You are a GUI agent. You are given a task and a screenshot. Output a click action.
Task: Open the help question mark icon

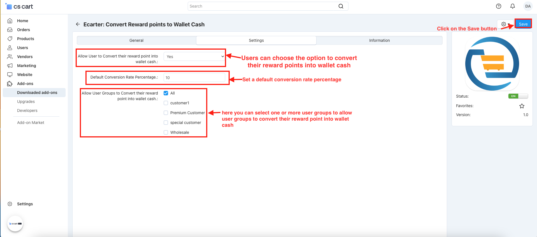[498, 6]
